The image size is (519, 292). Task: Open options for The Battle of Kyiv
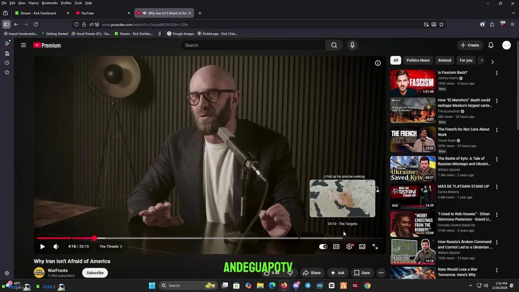[497, 159]
